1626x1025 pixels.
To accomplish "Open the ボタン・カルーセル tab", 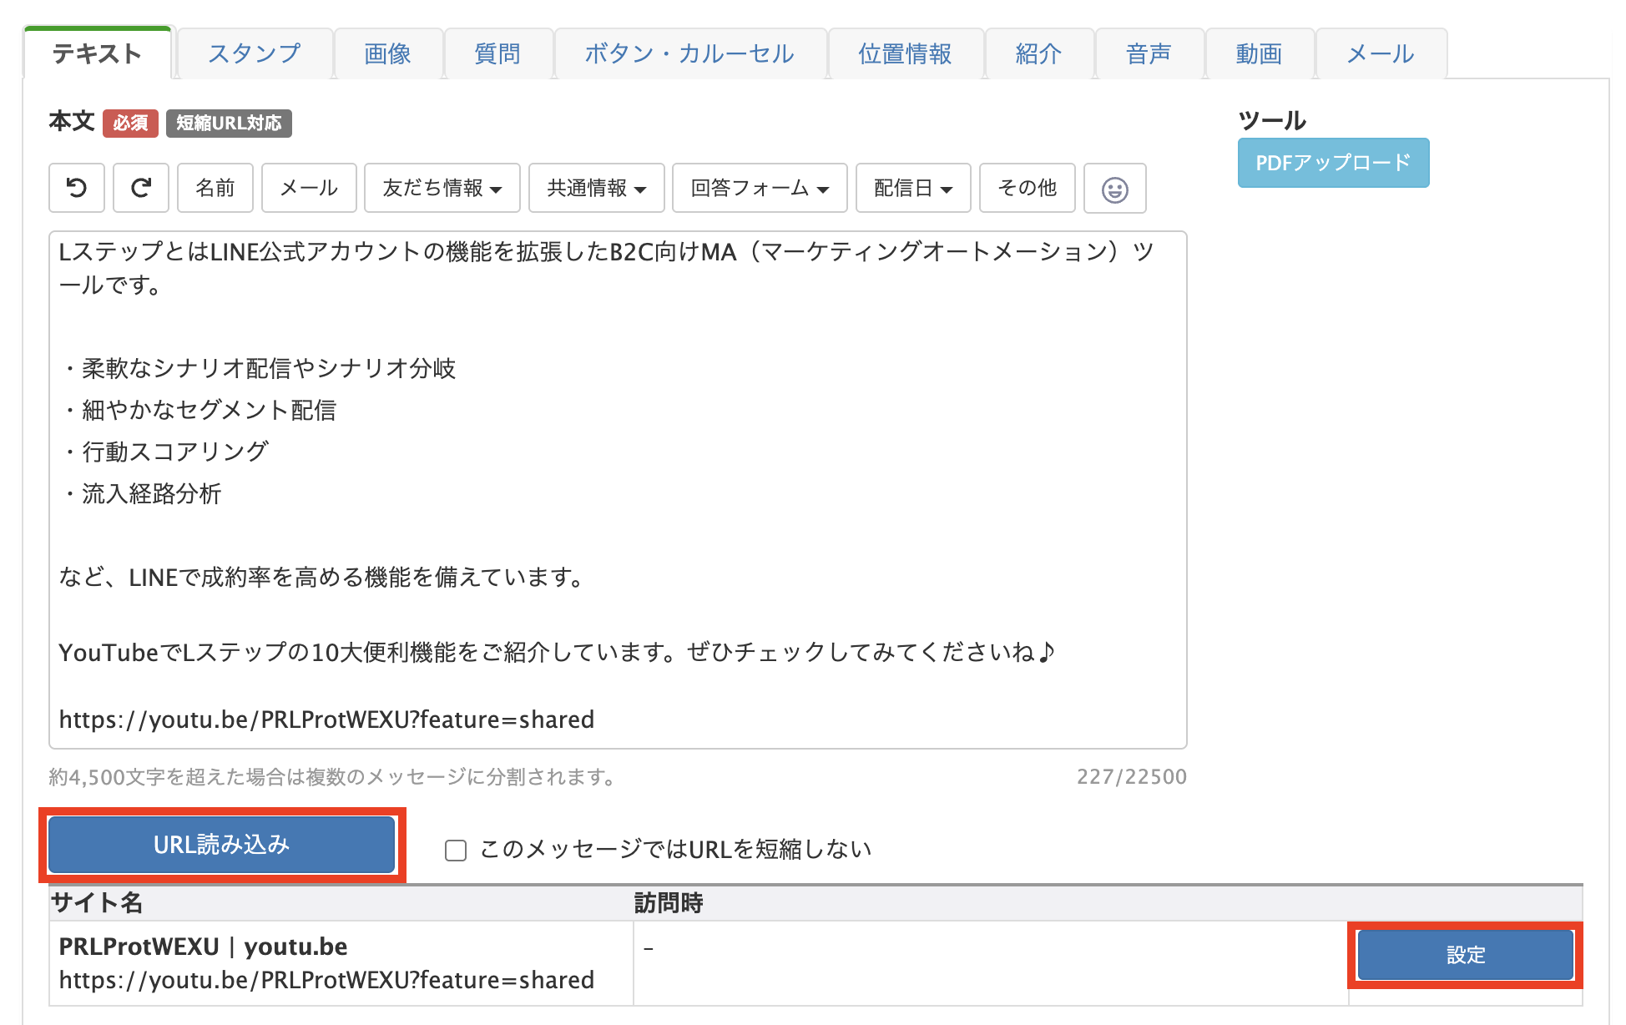I will click(689, 54).
